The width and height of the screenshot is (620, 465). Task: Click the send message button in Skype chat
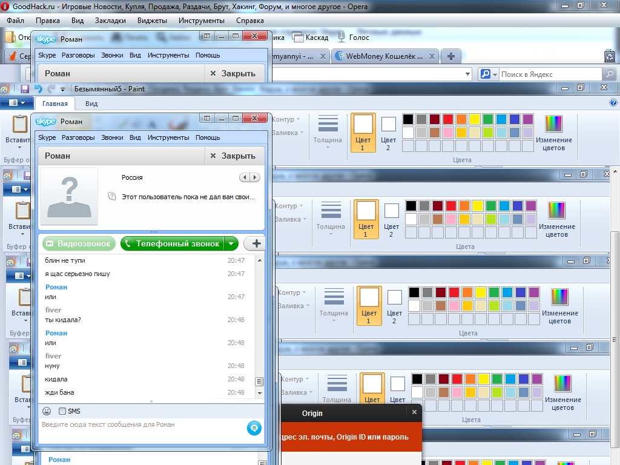(254, 428)
